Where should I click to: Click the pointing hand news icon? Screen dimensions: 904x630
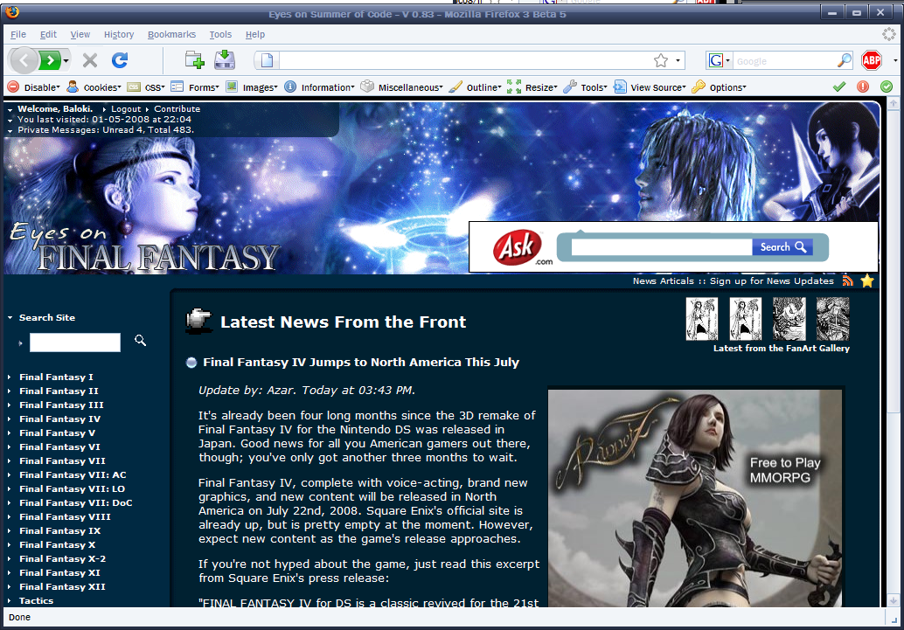199,321
